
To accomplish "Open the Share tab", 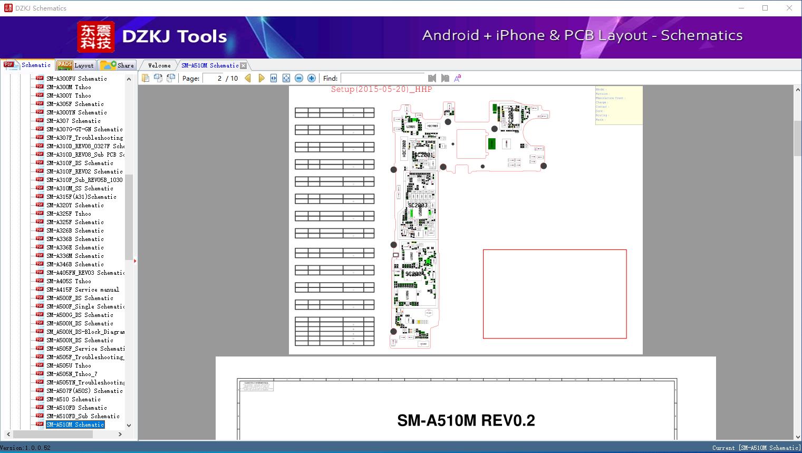I will click(117, 65).
